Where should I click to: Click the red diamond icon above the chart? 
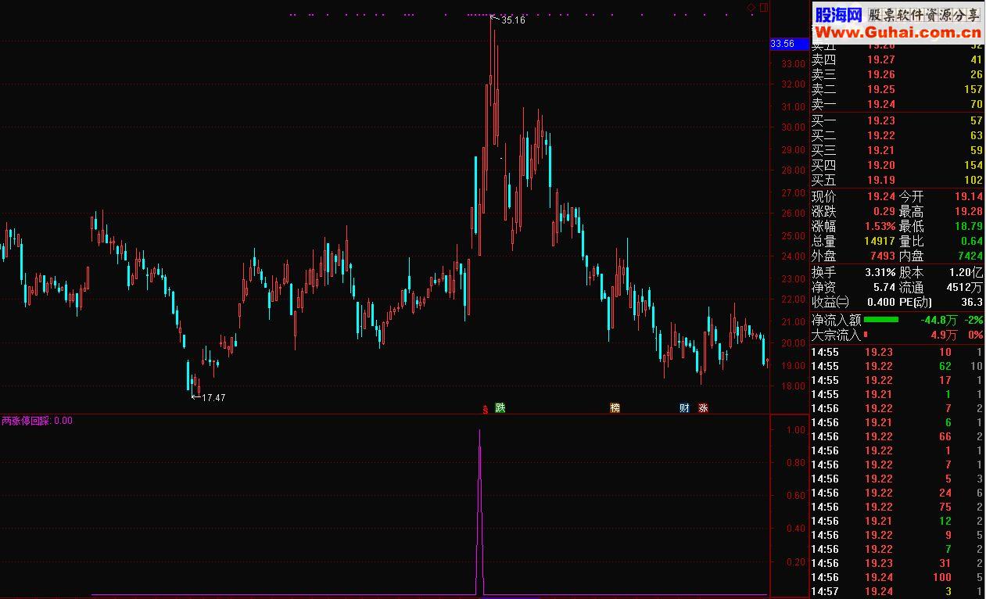(x=751, y=7)
